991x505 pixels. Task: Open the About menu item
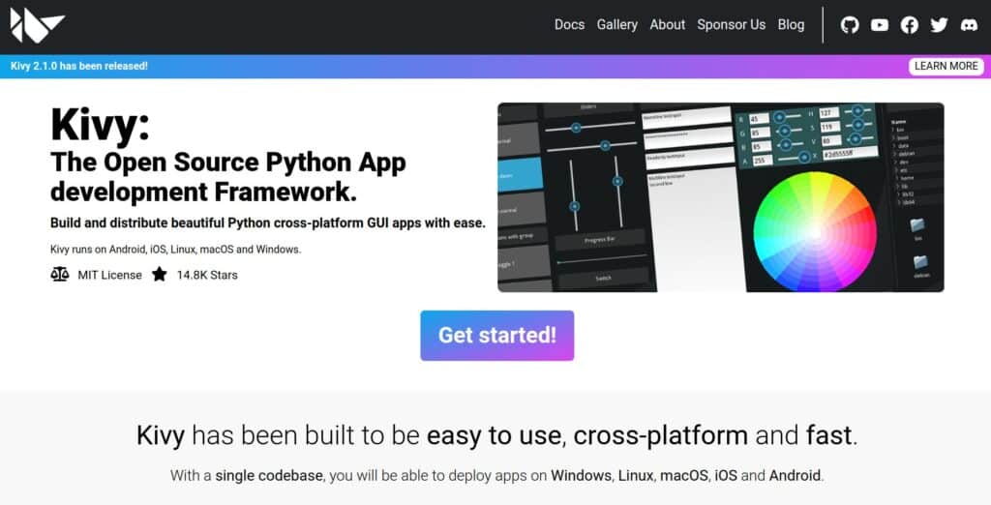(x=667, y=25)
